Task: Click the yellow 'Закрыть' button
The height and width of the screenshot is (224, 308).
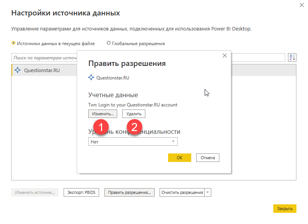Action: point(285,209)
